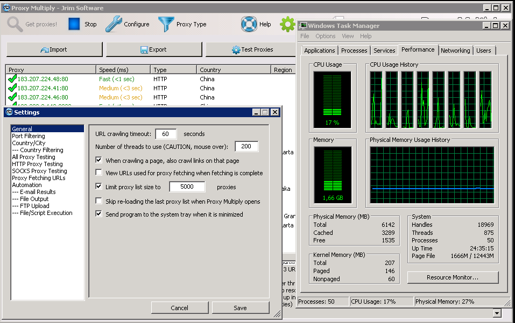The width and height of the screenshot is (515, 323).
Task: Select Automation settings category
Action: click(47, 185)
